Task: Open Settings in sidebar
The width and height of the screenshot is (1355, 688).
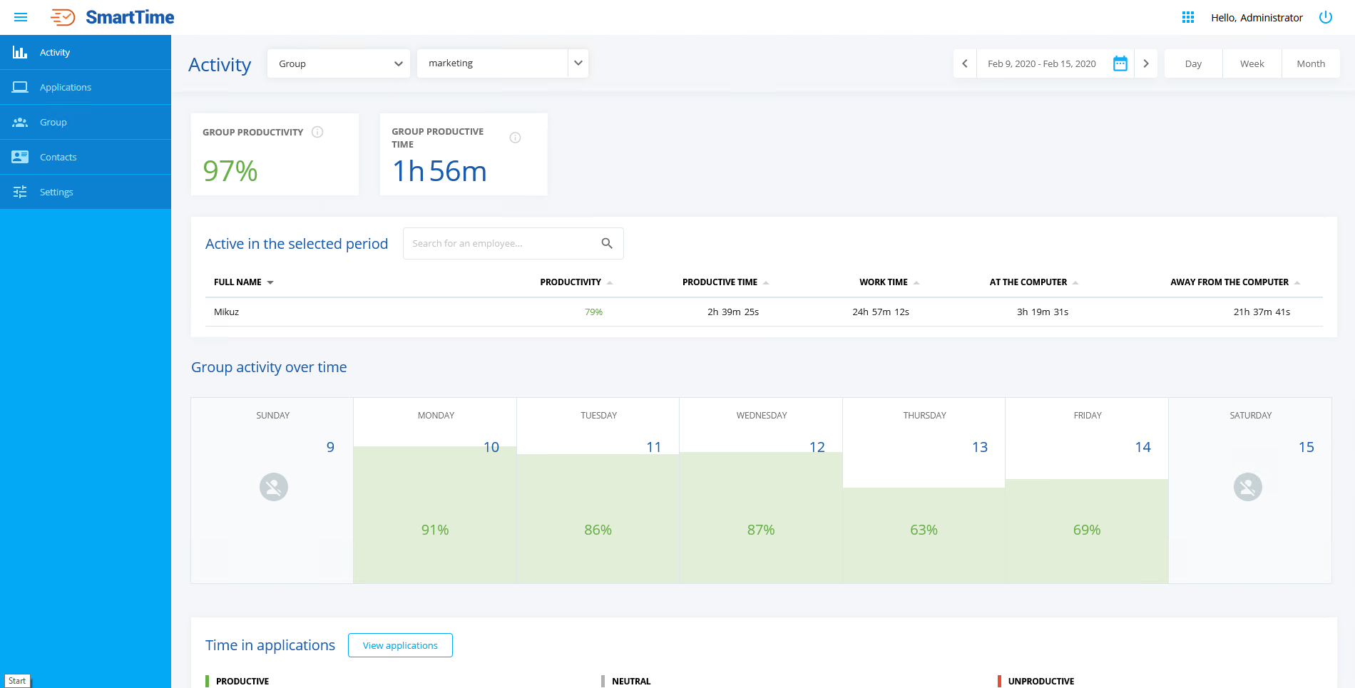Action: [56, 192]
